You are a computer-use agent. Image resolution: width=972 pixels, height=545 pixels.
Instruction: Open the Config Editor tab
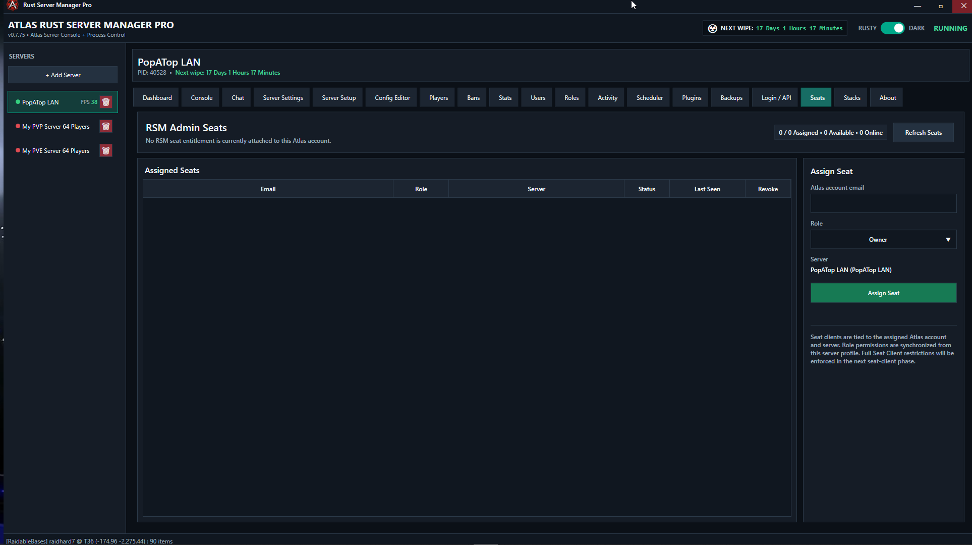point(392,98)
